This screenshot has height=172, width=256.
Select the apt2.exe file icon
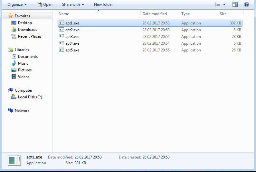(x=62, y=30)
